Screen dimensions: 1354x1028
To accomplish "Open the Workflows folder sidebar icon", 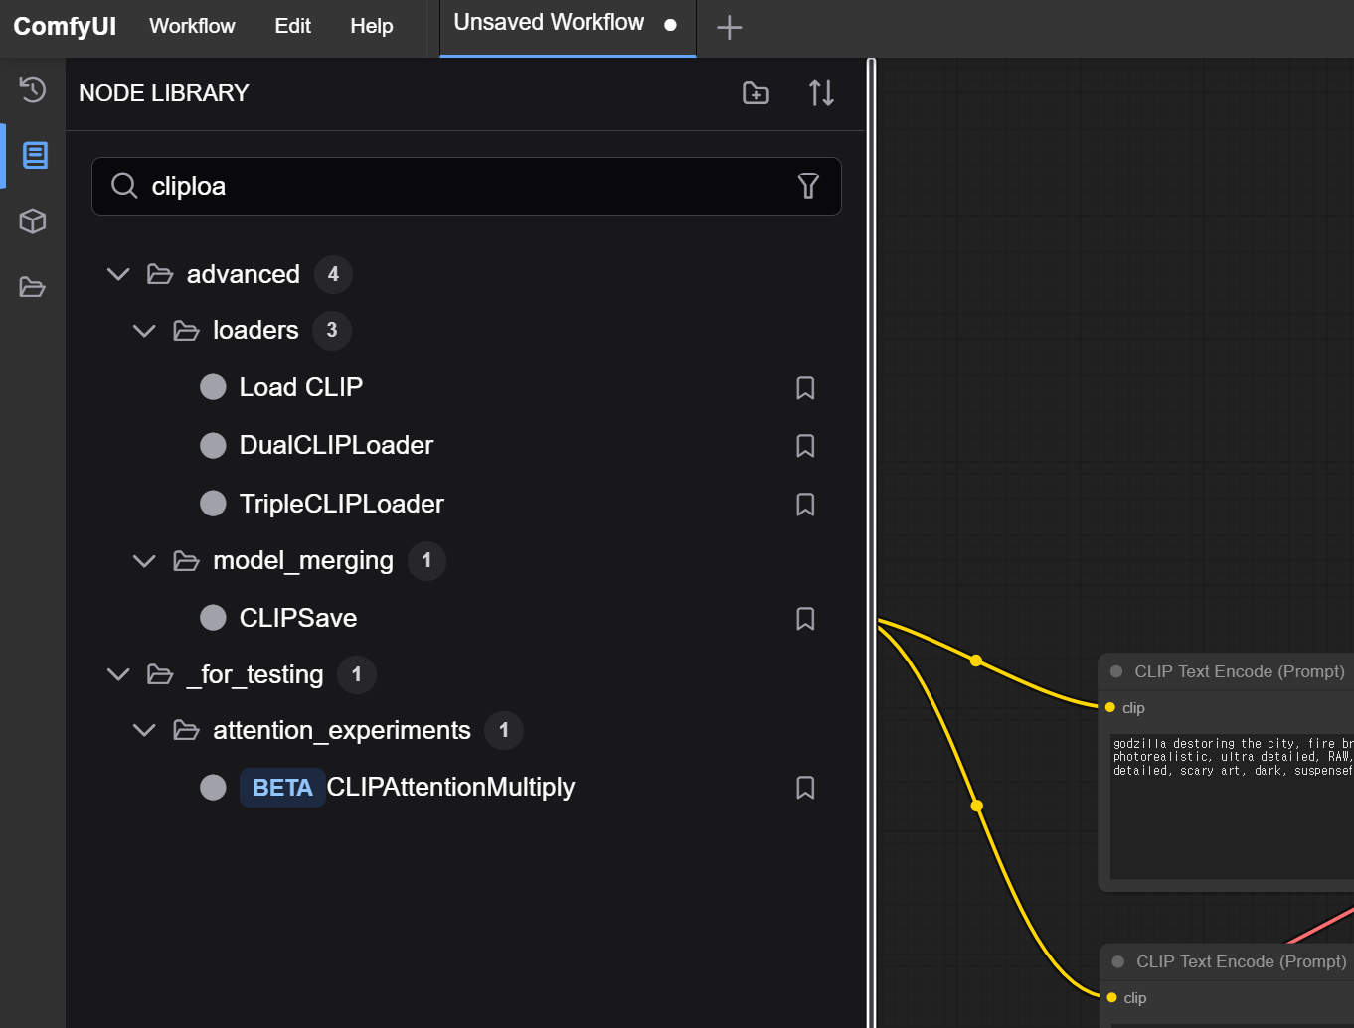I will point(33,287).
